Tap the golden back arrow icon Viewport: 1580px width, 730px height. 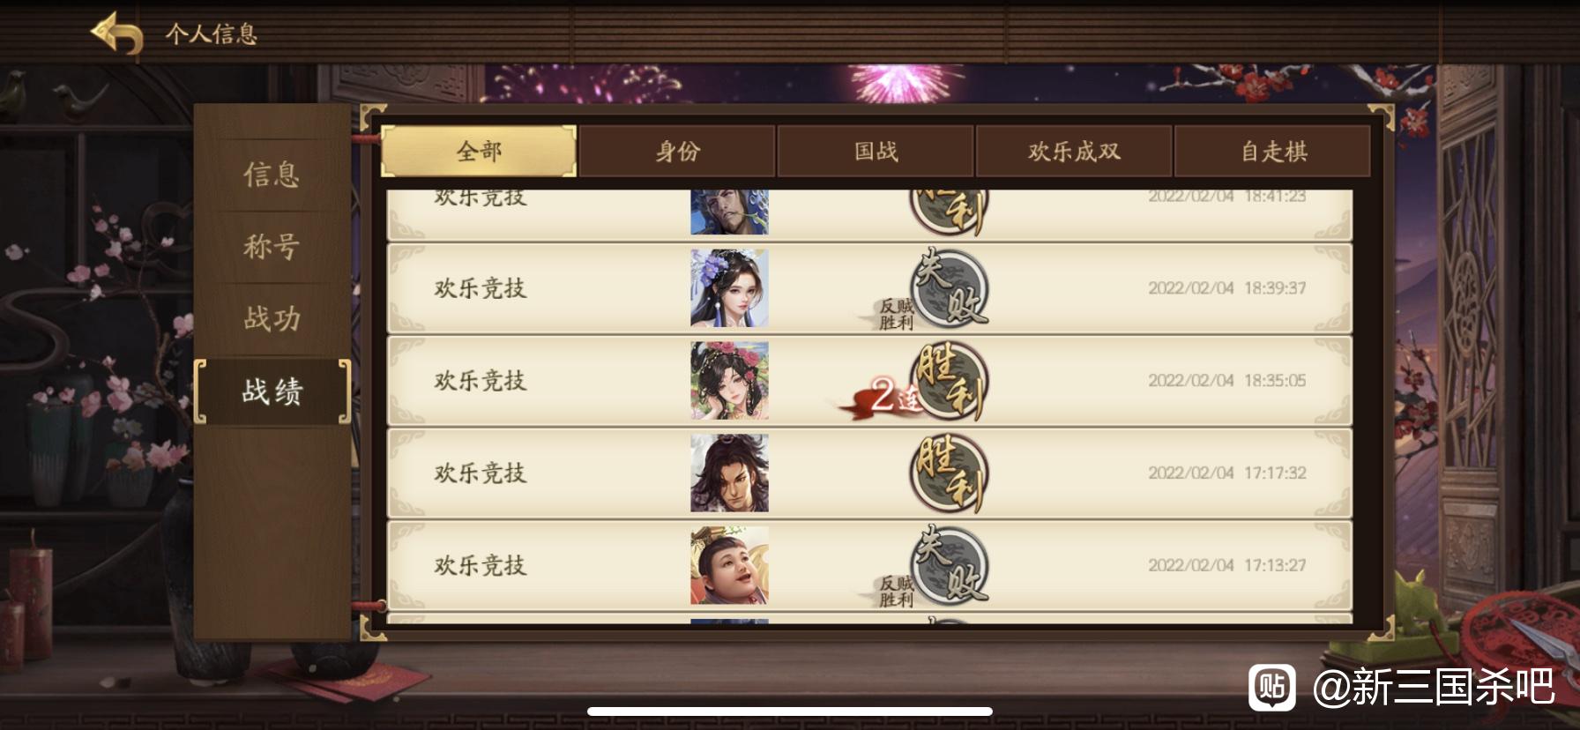click(x=116, y=34)
